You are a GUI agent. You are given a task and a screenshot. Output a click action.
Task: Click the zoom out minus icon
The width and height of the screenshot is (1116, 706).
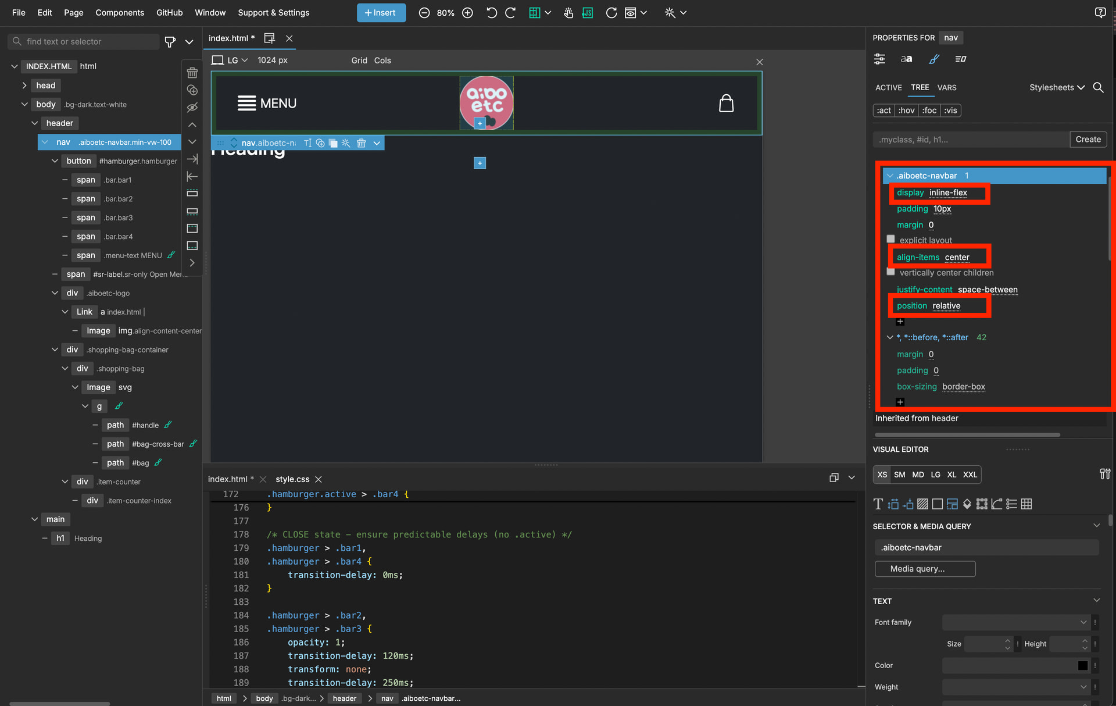tap(424, 13)
